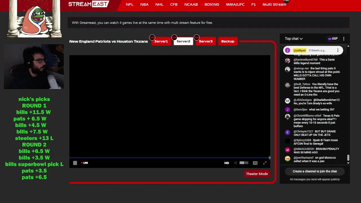Enter fullscreen with the expand arrows icon

pos(265,163)
